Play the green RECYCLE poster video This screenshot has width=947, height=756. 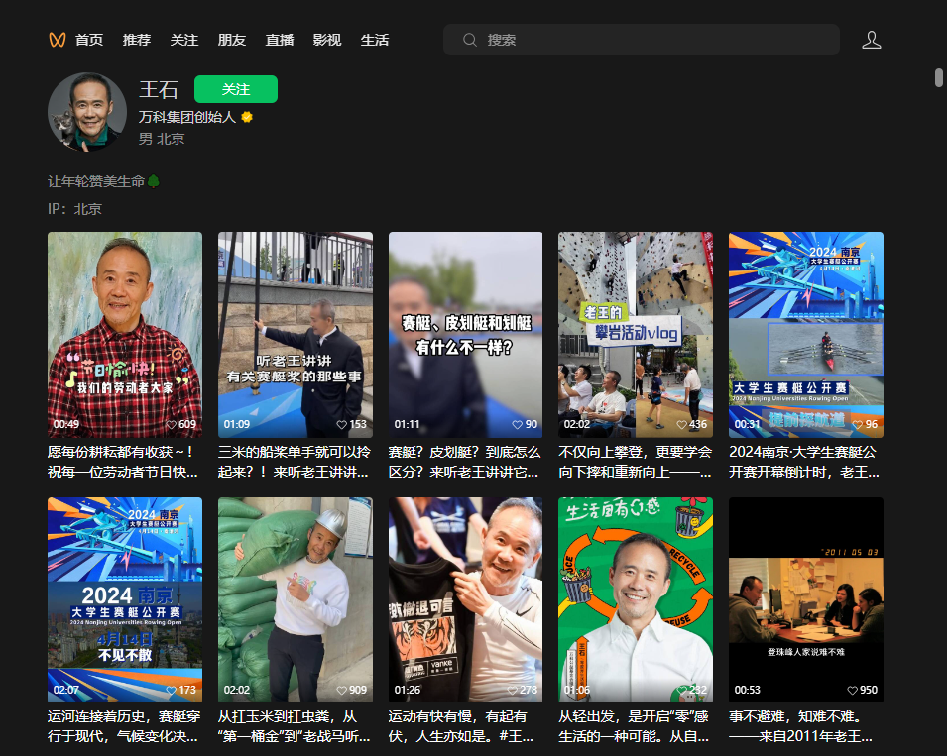pos(636,599)
